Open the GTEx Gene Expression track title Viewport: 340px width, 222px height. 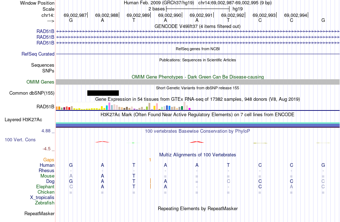pos(197,99)
